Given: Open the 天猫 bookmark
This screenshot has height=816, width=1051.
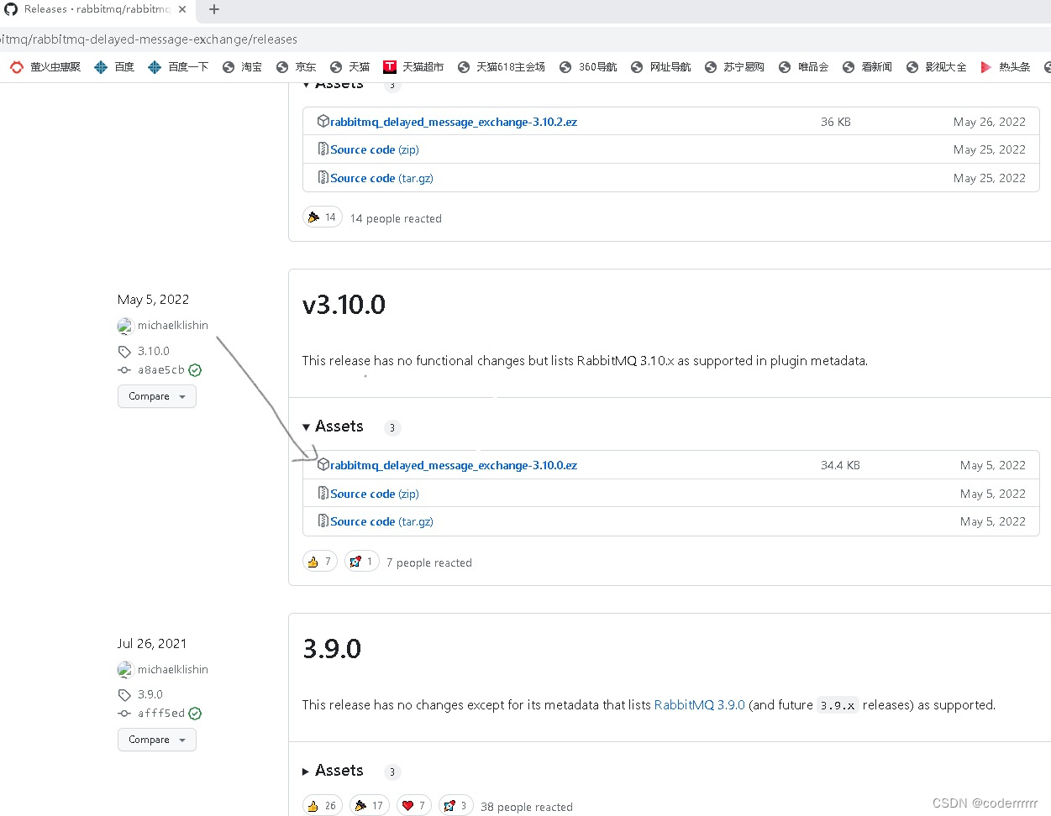Looking at the screenshot, I should click(x=349, y=67).
